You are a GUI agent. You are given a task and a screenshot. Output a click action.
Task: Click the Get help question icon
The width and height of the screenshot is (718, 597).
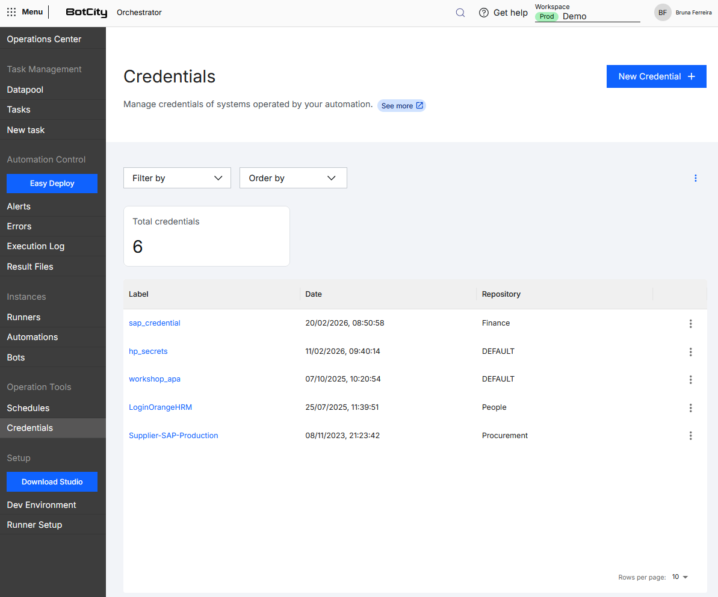(483, 13)
